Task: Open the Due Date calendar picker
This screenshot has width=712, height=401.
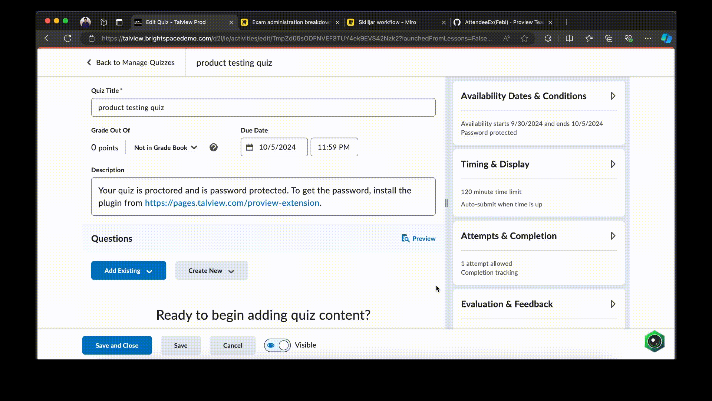Action: point(250,147)
